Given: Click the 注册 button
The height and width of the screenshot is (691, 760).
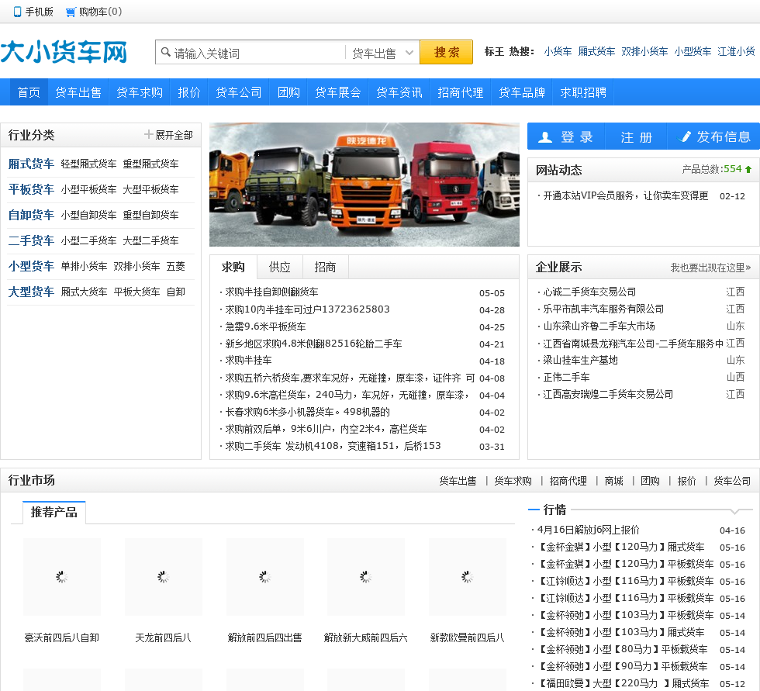Looking at the screenshot, I should tap(636, 137).
